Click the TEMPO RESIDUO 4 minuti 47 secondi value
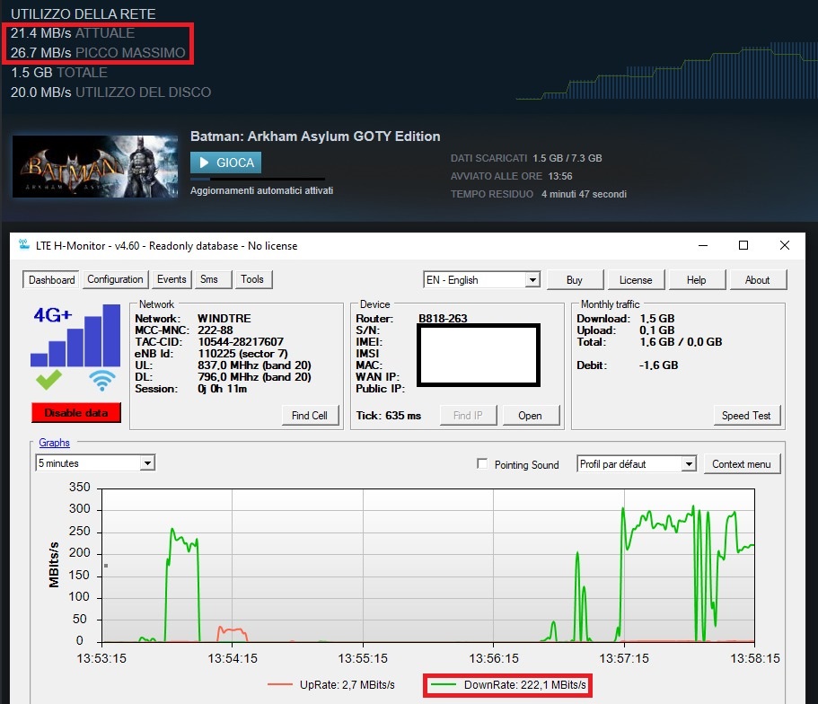818x704 pixels. [584, 194]
